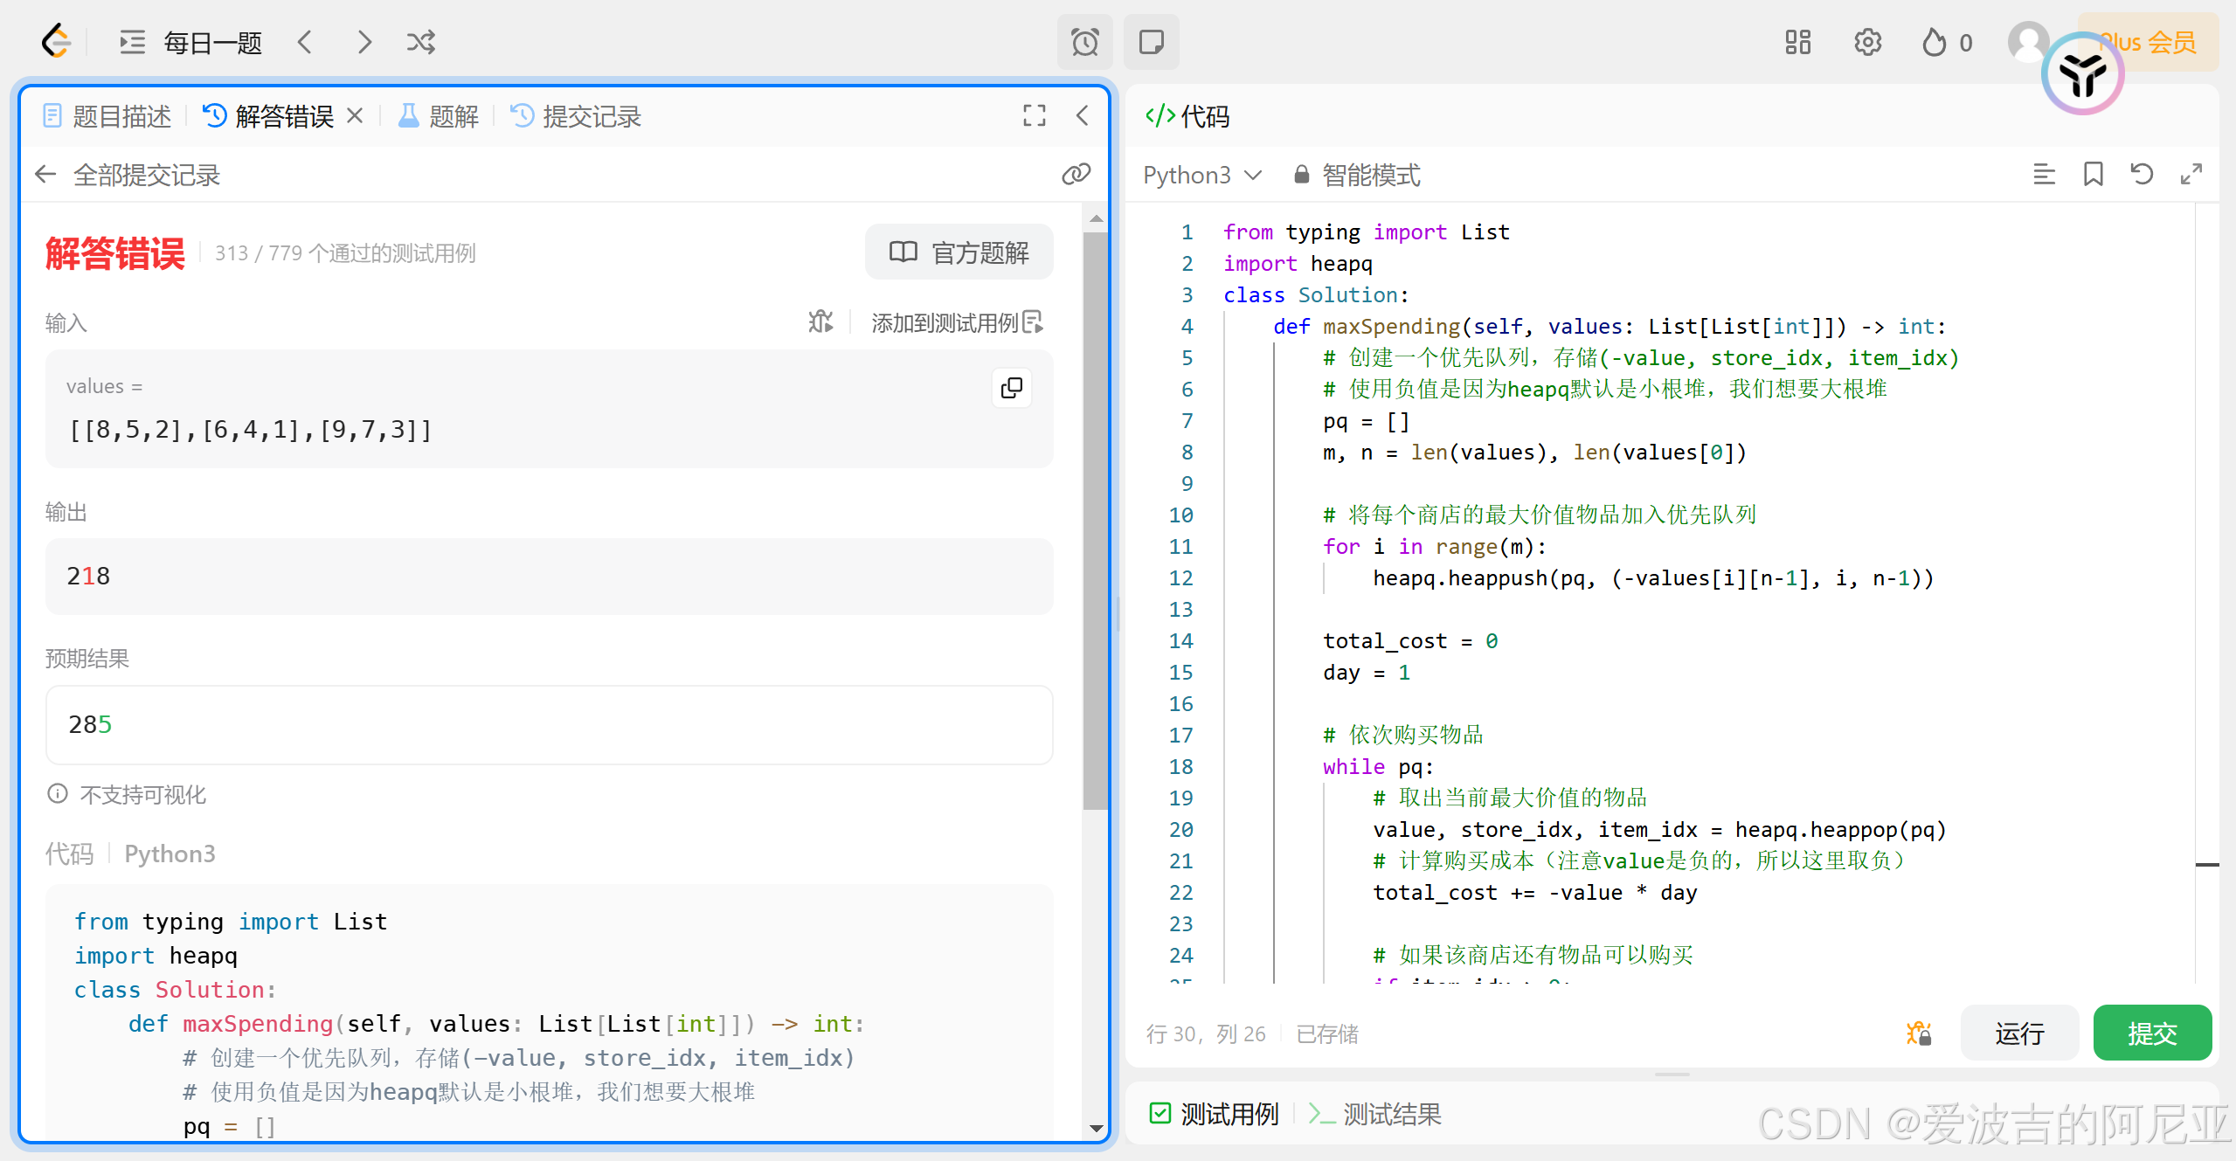Click the format code lines icon
Screen dimensions: 2236x1161
pos(2044,174)
